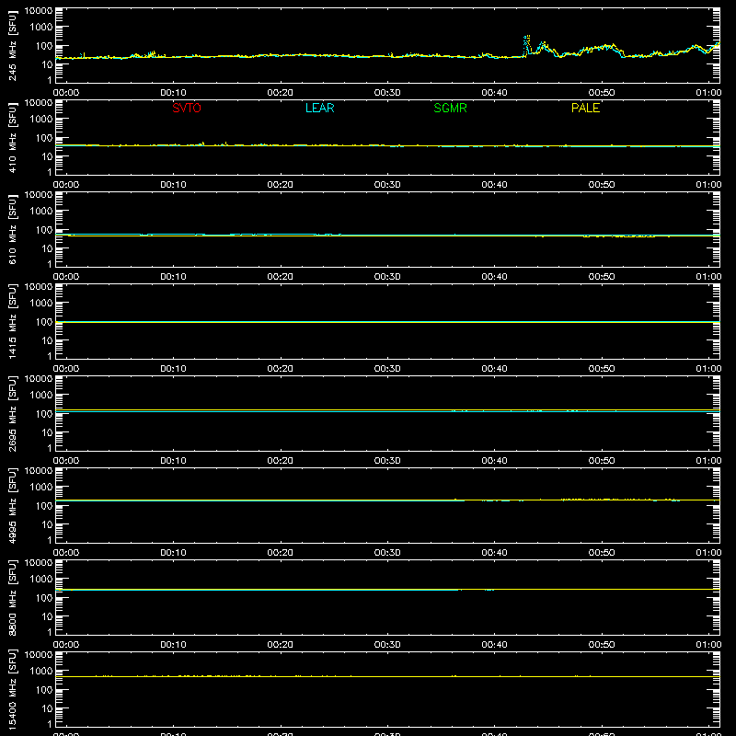This screenshot has width=736, height=736.
Task: Click 00:00 time label of 610 MHz panel
Action: point(66,277)
